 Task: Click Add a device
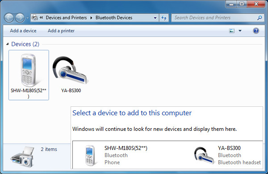click(23, 31)
